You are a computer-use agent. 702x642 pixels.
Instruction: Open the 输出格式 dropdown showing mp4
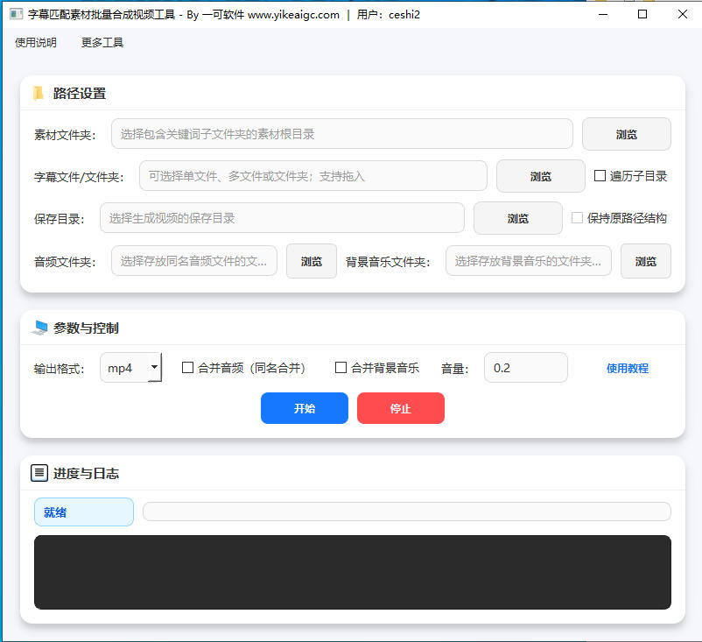pyautogui.click(x=130, y=368)
